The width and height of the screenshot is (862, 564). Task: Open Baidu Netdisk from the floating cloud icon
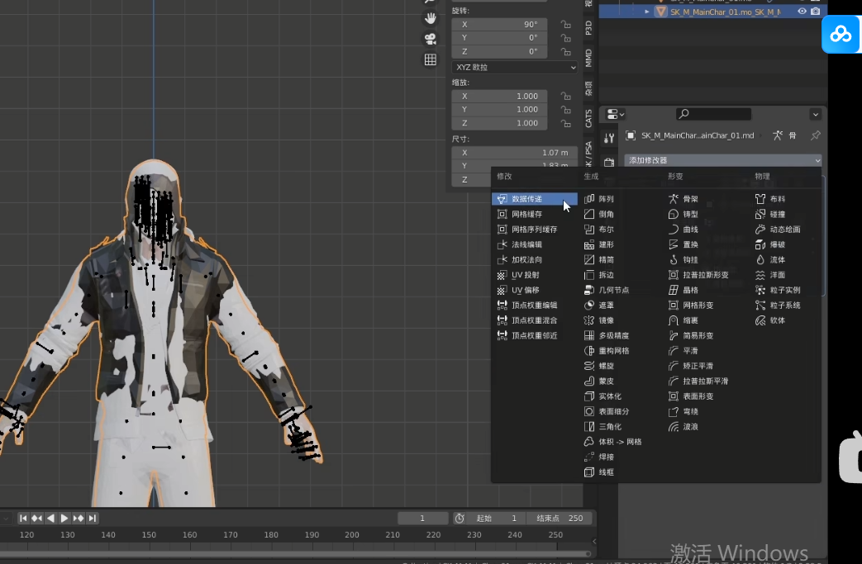coord(841,34)
